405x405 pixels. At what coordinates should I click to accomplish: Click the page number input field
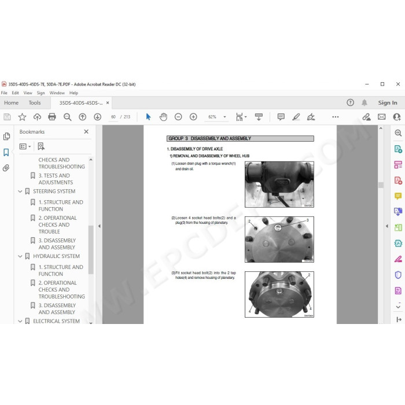(113, 117)
